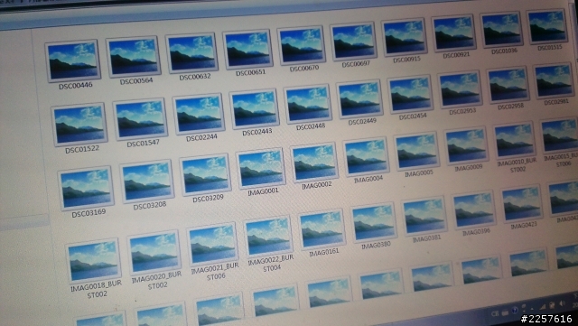This screenshot has width=578, height=326.
Task: Click the file name IMAG0423
Action: [524, 225]
